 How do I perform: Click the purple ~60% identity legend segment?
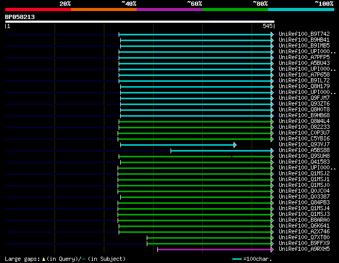pos(169,9)
